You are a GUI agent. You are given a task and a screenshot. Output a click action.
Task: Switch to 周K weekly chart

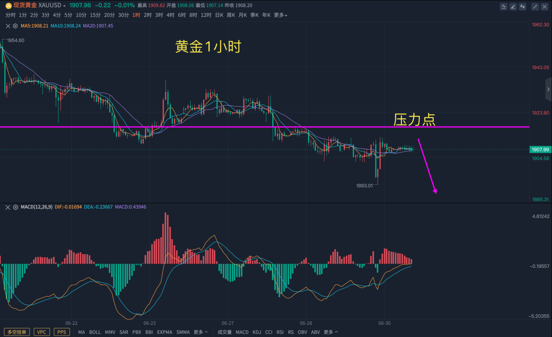click(231, 15)
